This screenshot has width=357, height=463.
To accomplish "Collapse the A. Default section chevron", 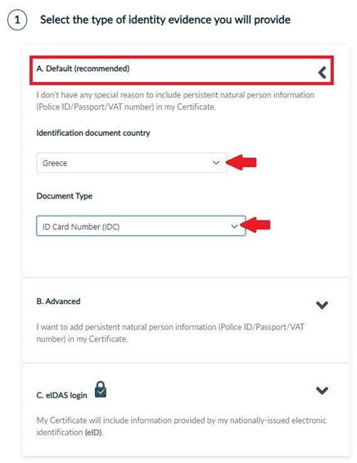I will pos(322,72).
